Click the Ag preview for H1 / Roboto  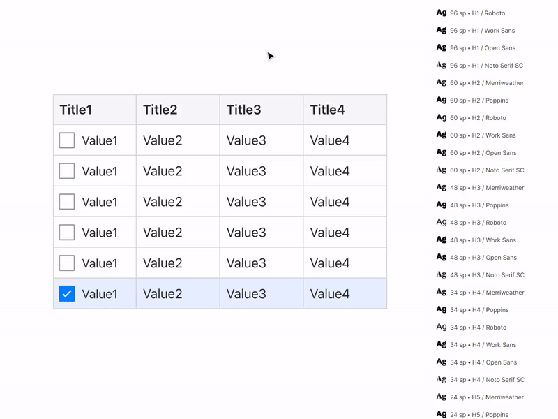click(x=442, y=13)
